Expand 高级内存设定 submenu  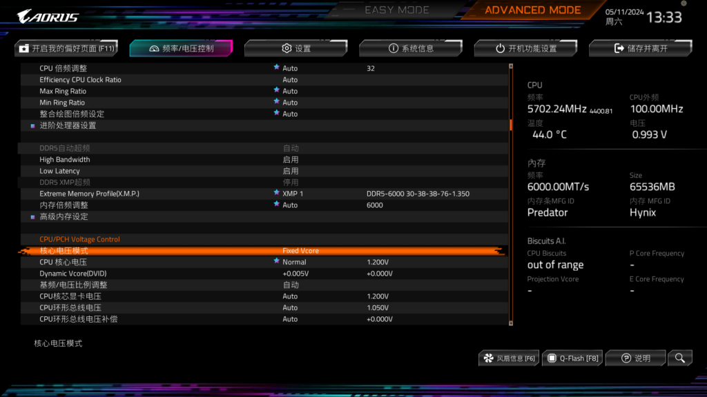[64, 216]
